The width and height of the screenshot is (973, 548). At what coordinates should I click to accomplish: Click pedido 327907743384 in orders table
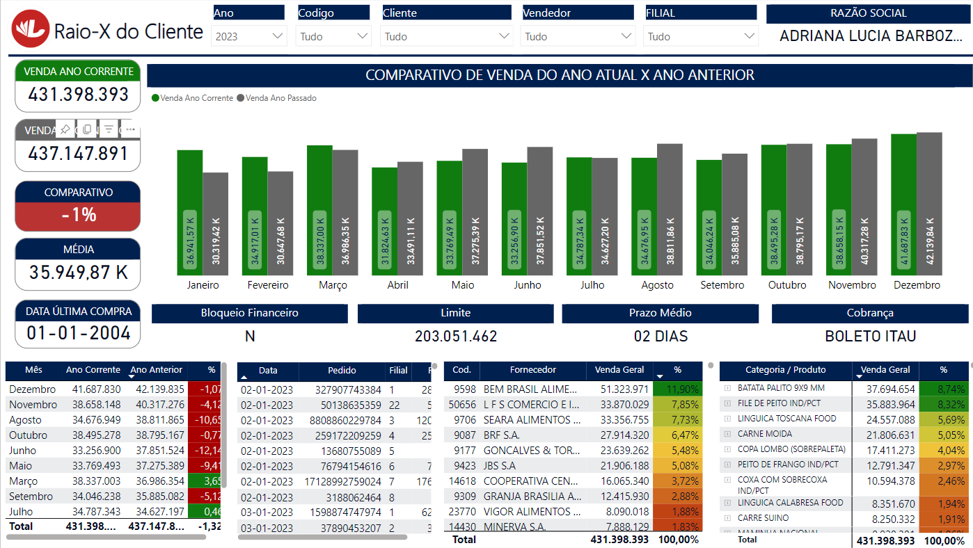pyautogui.click(x=348, y=390)
